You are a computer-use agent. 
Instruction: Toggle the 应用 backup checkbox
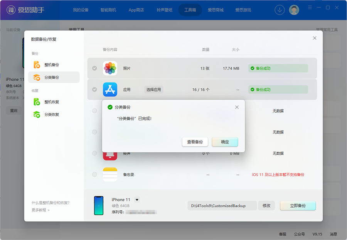tap(94, 90)
